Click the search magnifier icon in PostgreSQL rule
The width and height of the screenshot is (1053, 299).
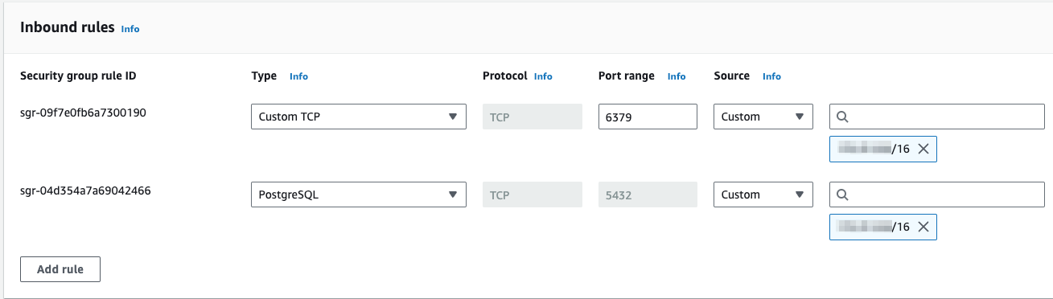pyautogui.click(x=843, y=195)
